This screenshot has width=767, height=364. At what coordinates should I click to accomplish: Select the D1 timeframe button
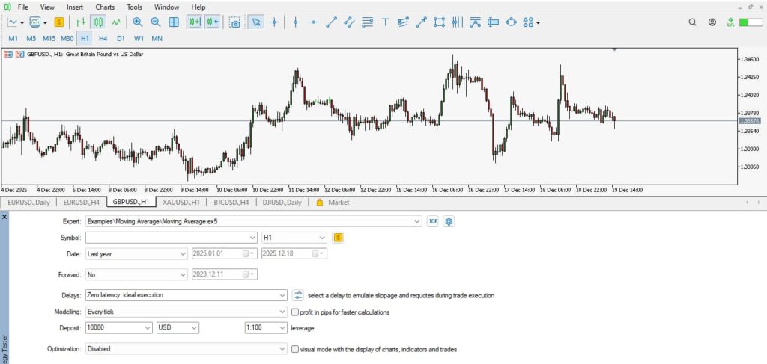(121, 37)
